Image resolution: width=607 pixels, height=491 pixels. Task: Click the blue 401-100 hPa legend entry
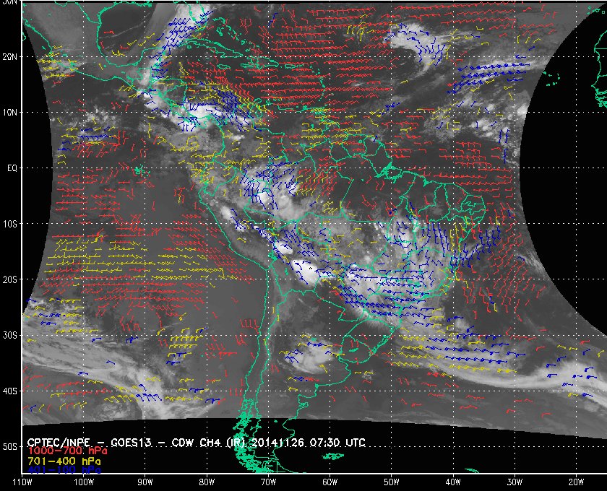tap(64, 471)
